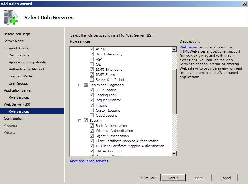
Task: Enable Custom Logging checkbox
Action: pos(92,110)
